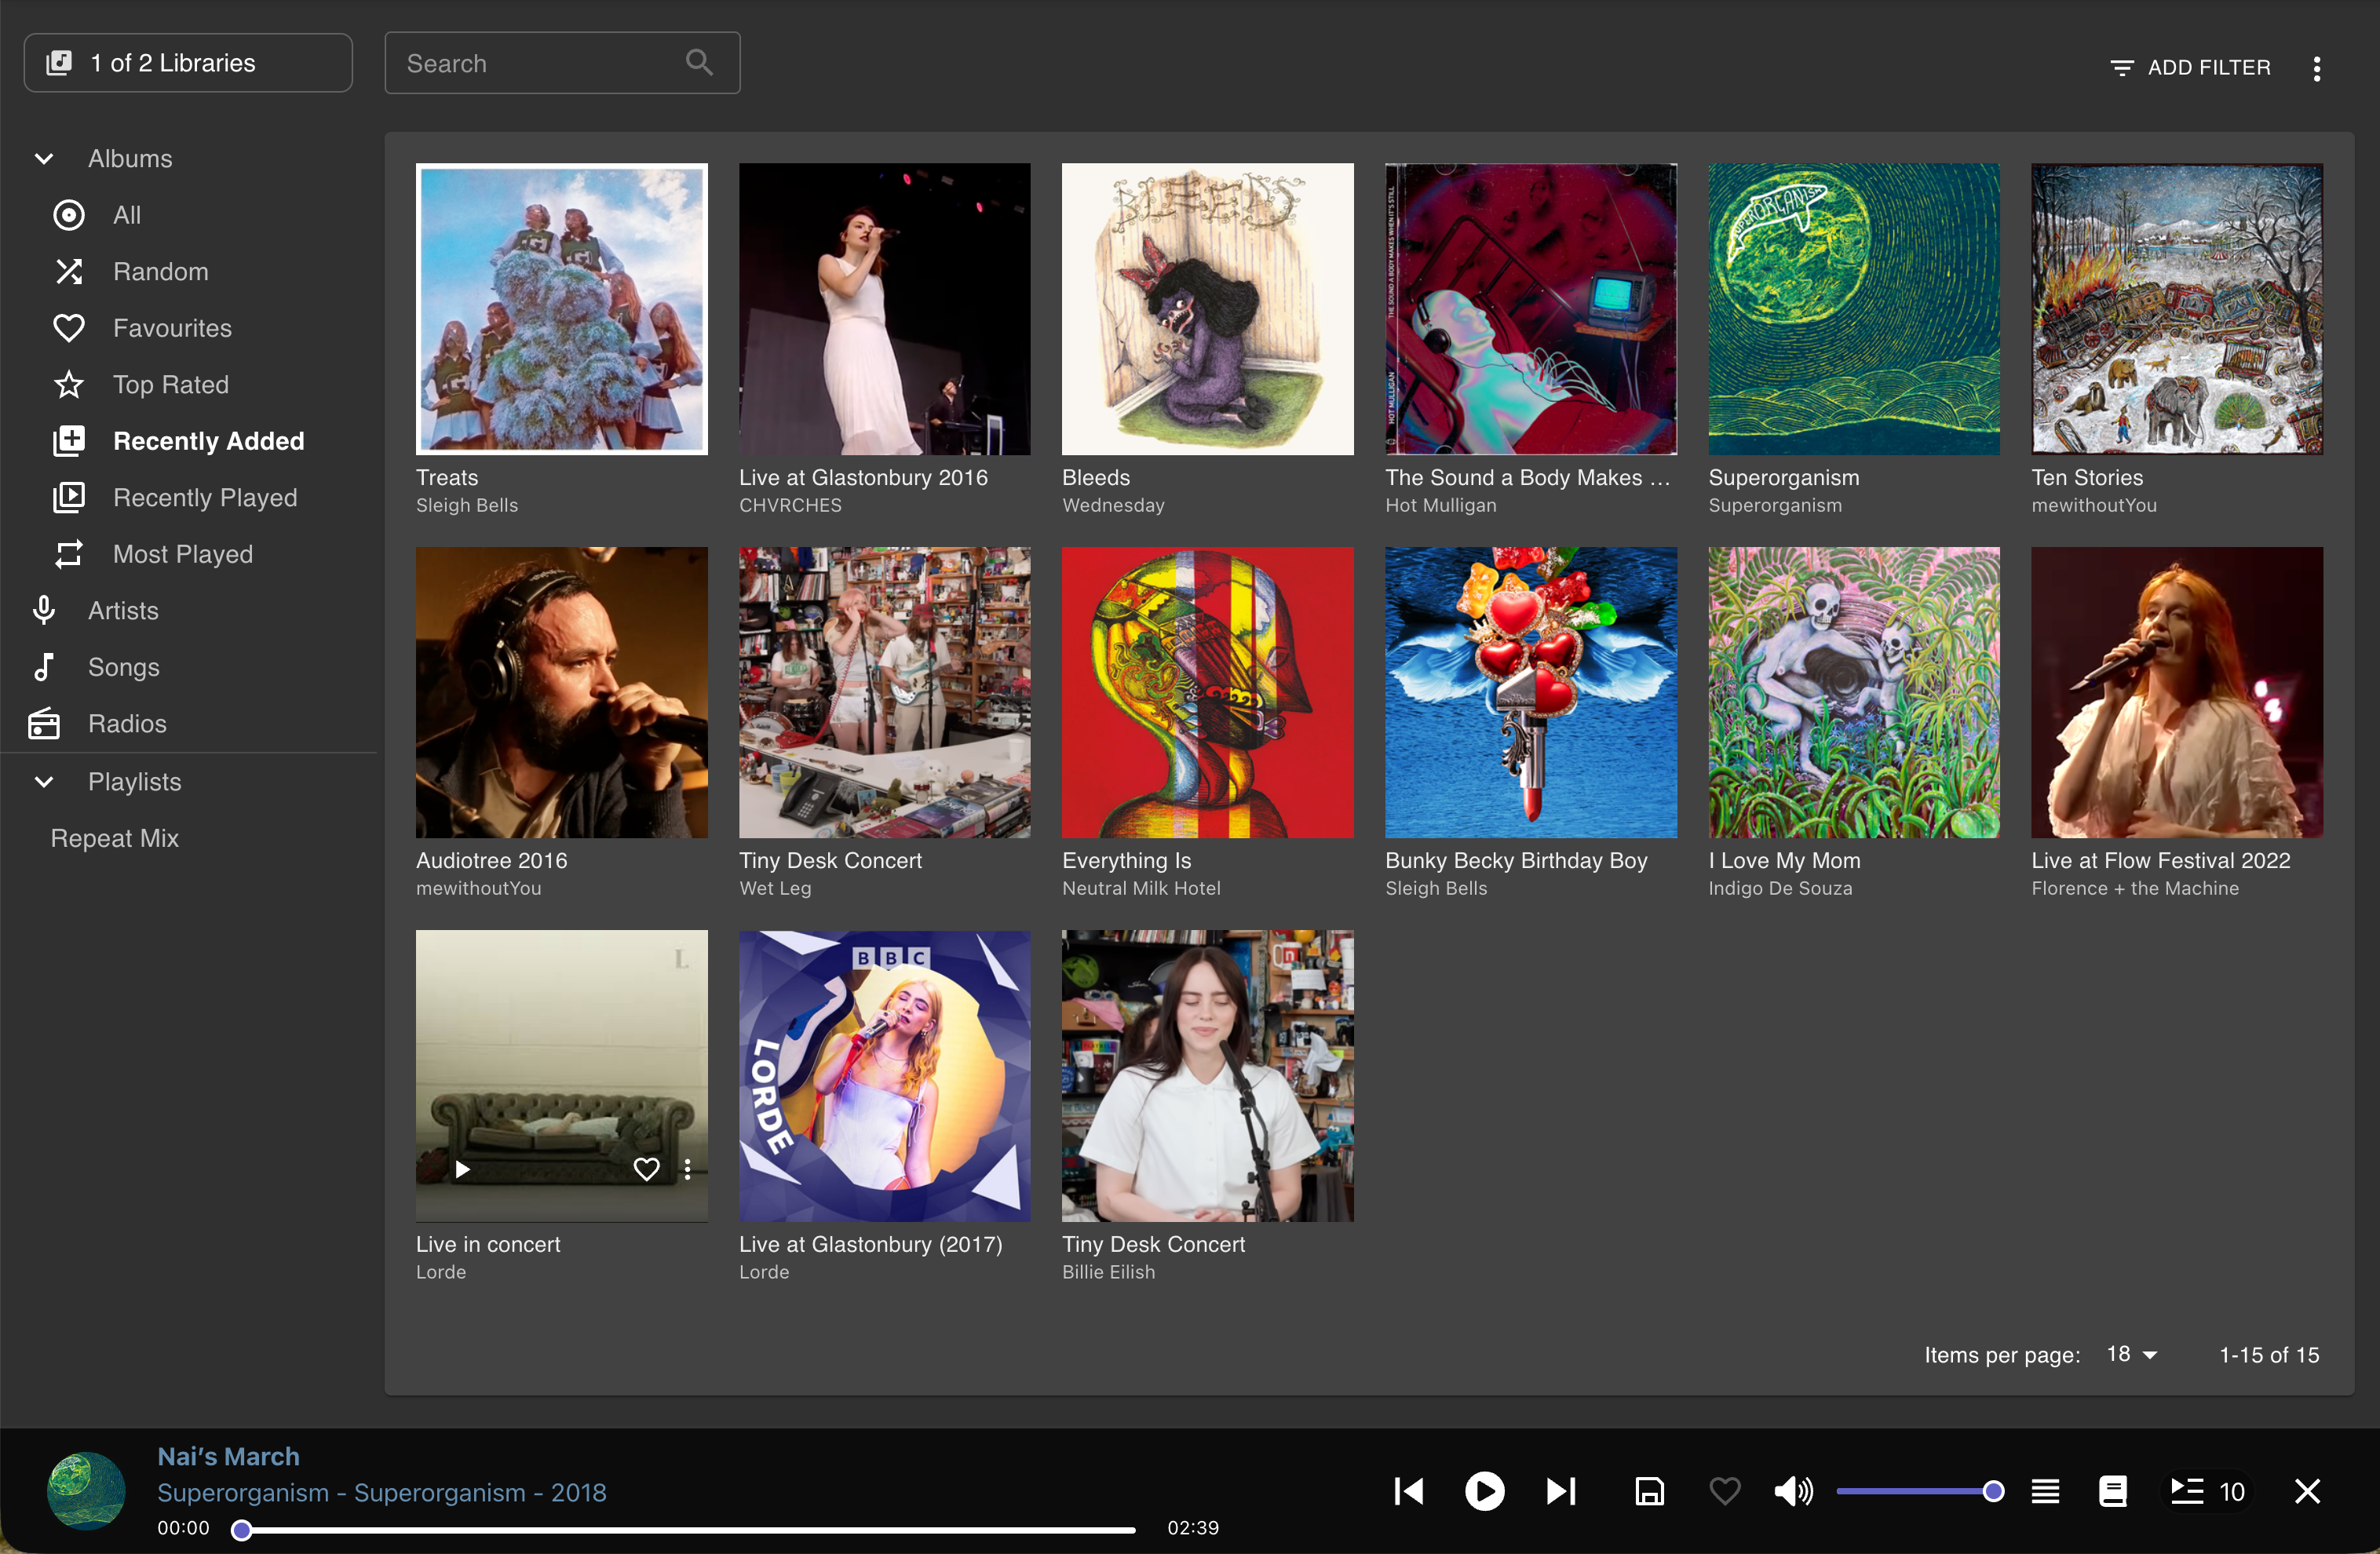Collapse the Albums section chevron
This screenshot has height=1554, width=2380.
44,159
